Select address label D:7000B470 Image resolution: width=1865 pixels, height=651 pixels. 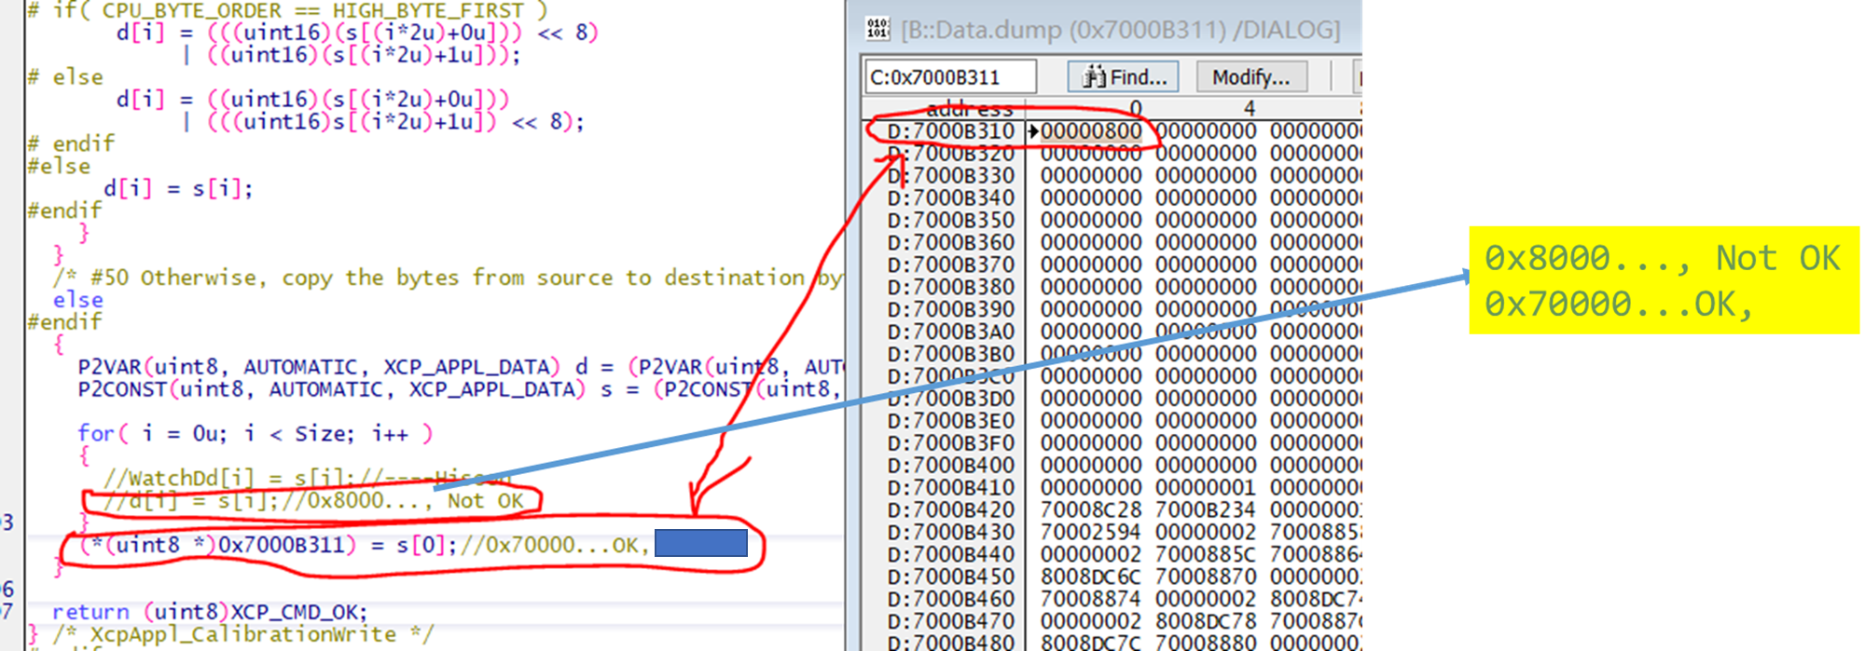950,621
